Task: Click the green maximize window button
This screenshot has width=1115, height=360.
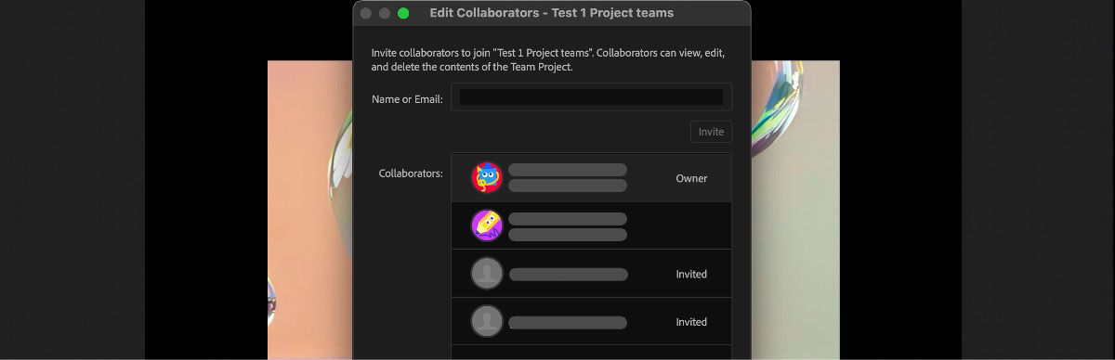Action: point(403,13)
